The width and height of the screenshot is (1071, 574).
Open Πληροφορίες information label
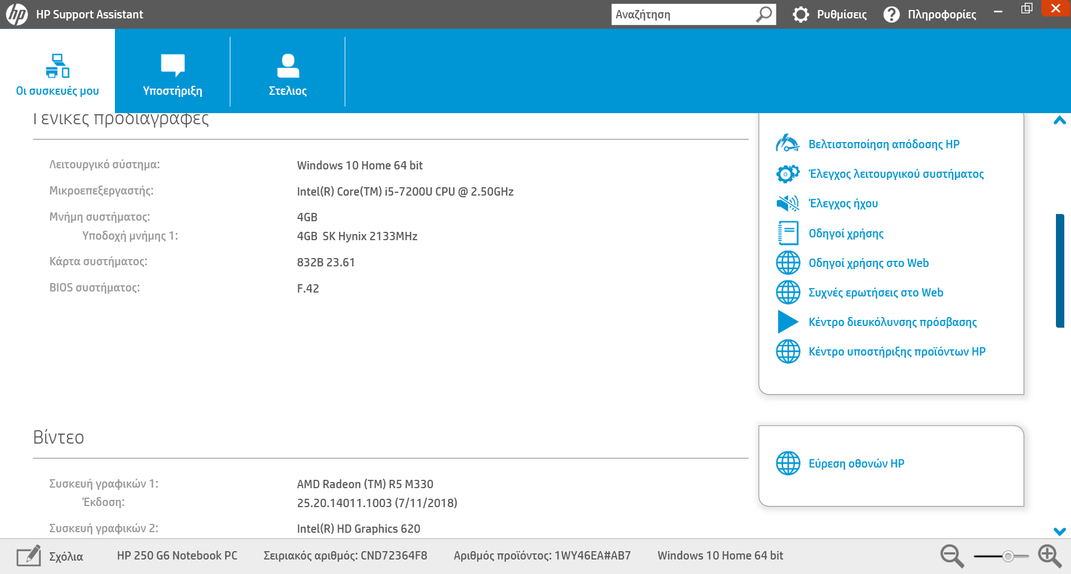[x=942, y=14]
